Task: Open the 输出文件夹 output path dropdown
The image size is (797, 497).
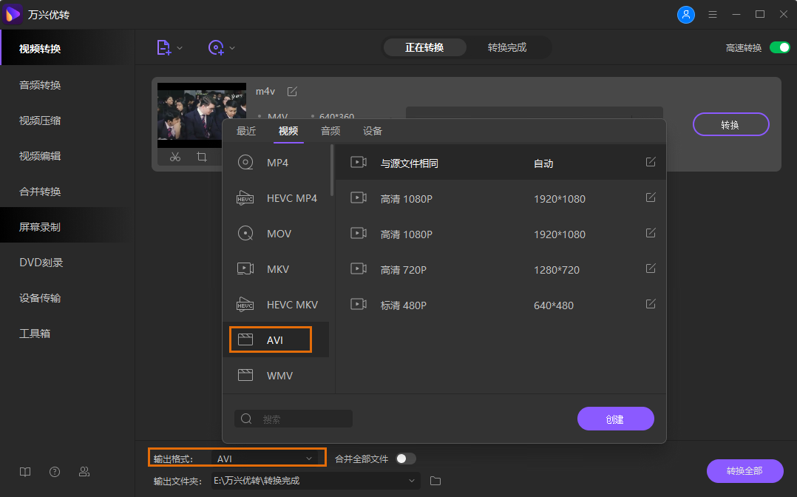Action: click(x=412, y=480)
